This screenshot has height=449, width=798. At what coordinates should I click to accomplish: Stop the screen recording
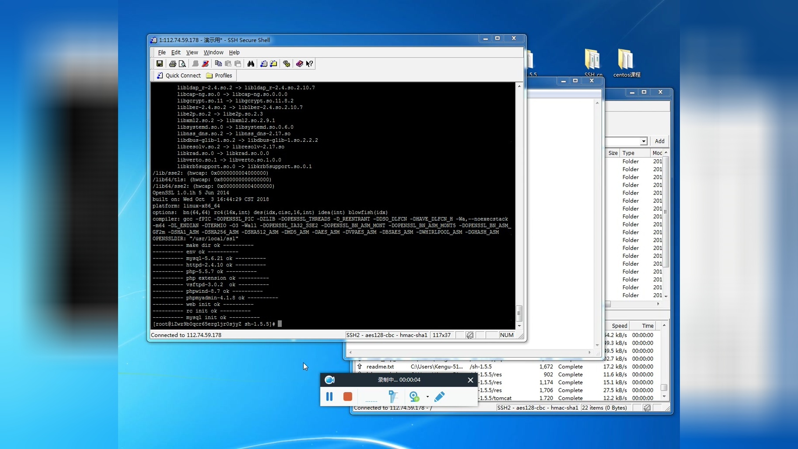tap(348, 397)
